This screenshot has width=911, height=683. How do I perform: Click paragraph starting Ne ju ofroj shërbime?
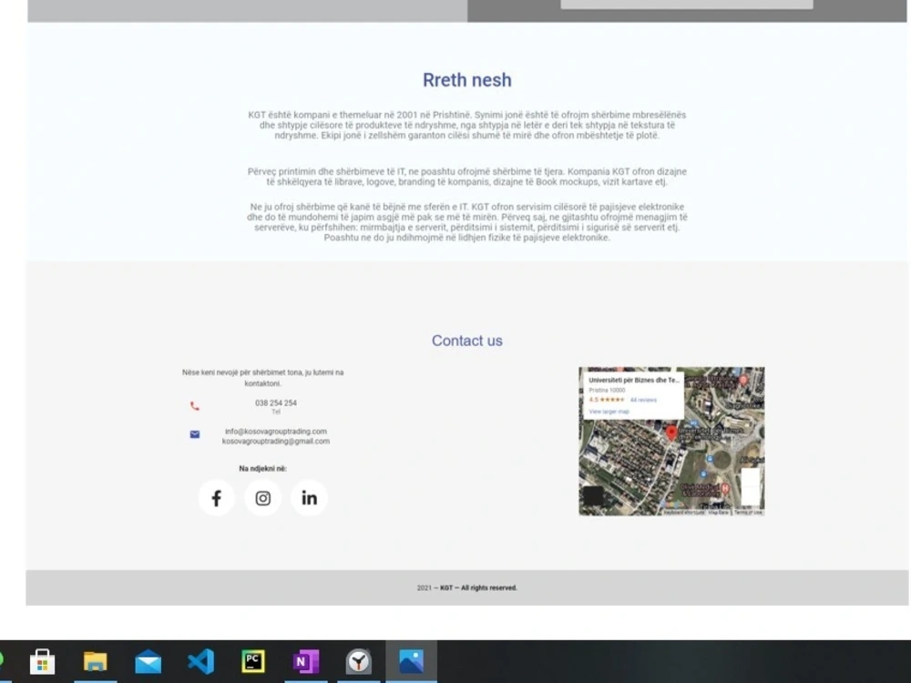(x=467, y=222)
